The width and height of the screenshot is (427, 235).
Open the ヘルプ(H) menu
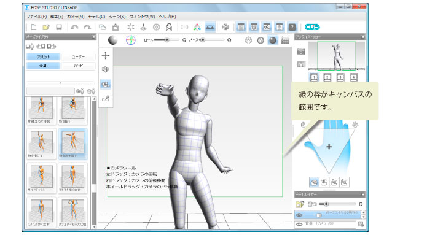coord(167,17)
